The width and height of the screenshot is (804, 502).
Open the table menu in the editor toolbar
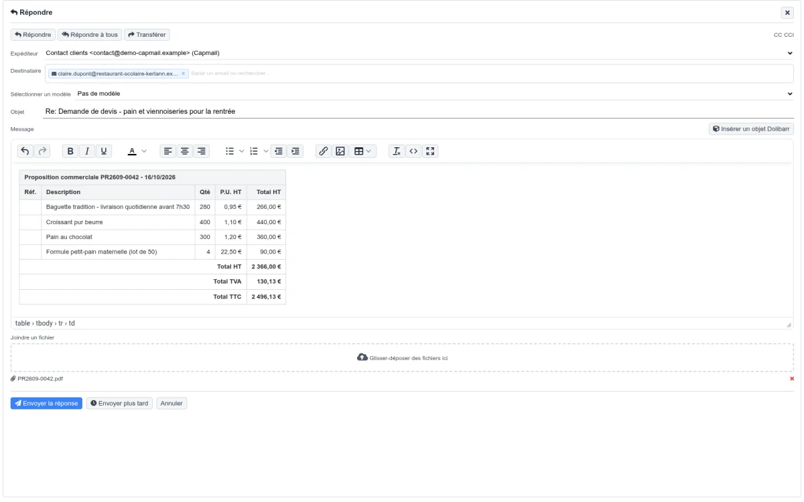click(364, 151)
